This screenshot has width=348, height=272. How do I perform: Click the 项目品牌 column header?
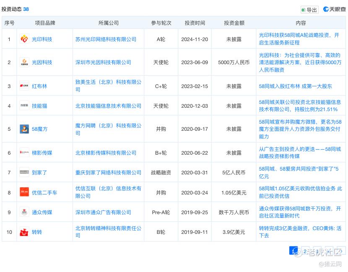[x=45, y=23]
